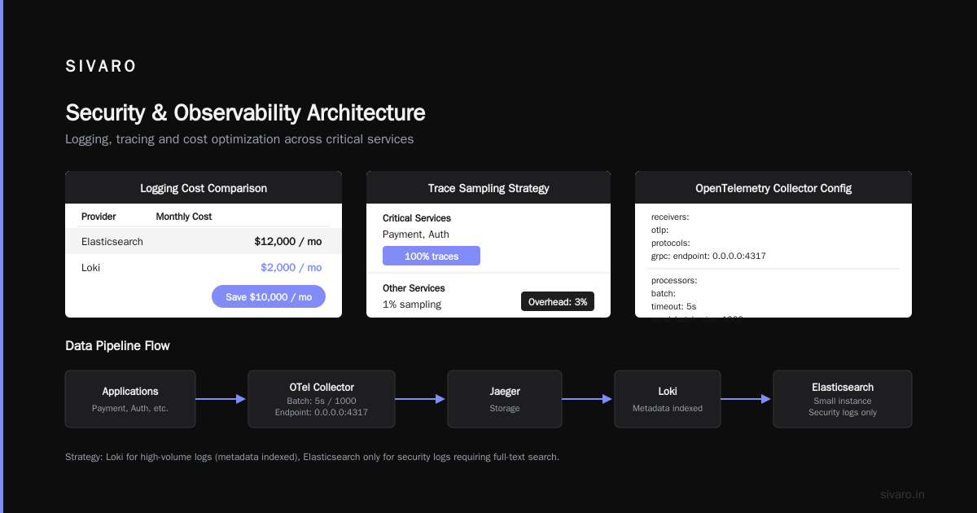Open the Trace Sampling Strategy header
Screen dimensions: 977x513
(x=488, y=187)
